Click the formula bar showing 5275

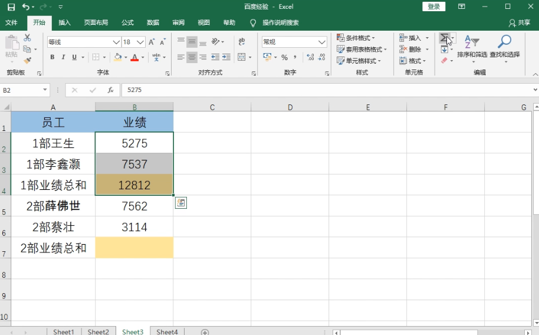point(327,90)
